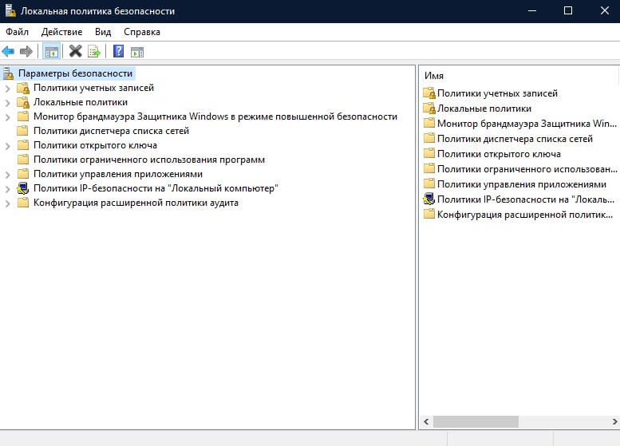Select Политики ограниченного использован... in right list
The height and width of the screenshot is (446, 620).
(x=527, y=169)
